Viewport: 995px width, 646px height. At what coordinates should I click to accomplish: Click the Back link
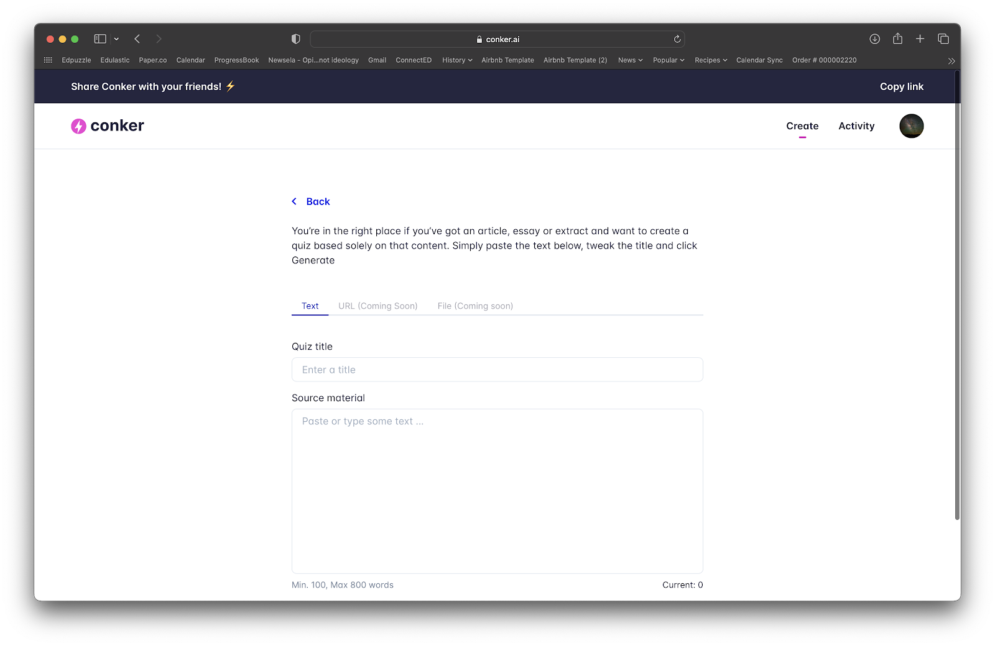click(x=311, y=201)
